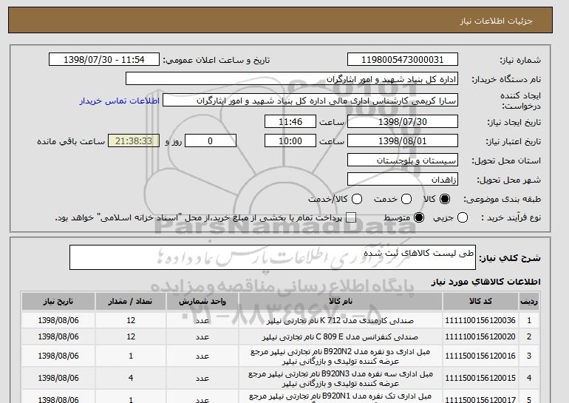
Task: Click the تعداد / مقدار column header
Action: coord(131,302)
